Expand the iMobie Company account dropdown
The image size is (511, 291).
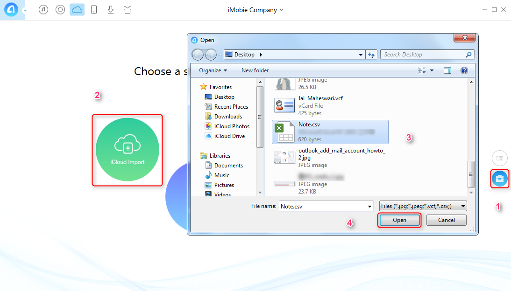255,10
